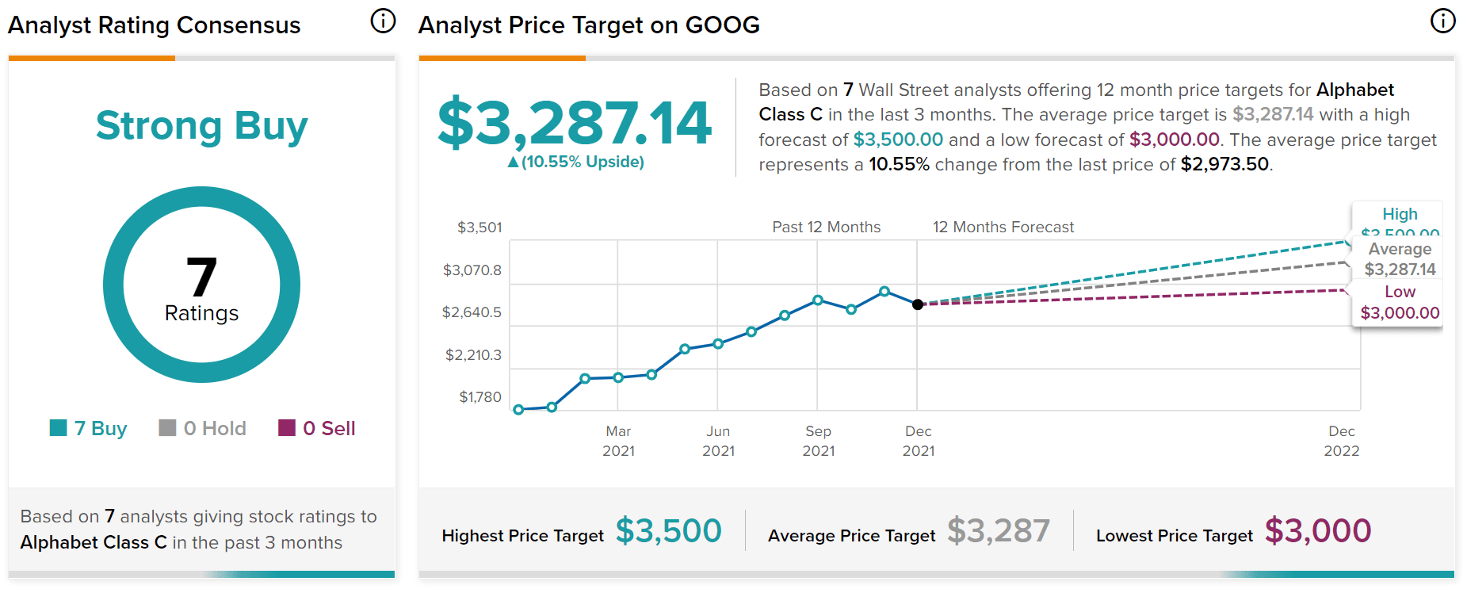Switch to the 12 Months Forecast section

point(1003,227)
